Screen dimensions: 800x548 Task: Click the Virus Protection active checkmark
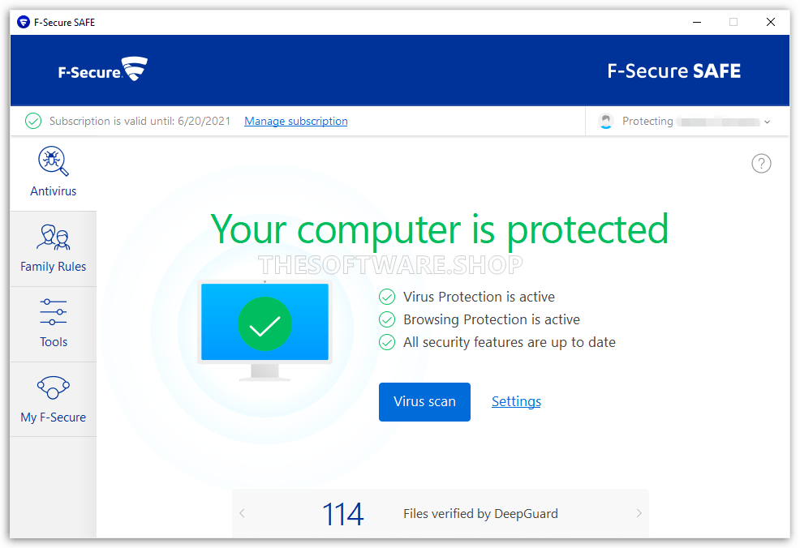pos(387,297)
